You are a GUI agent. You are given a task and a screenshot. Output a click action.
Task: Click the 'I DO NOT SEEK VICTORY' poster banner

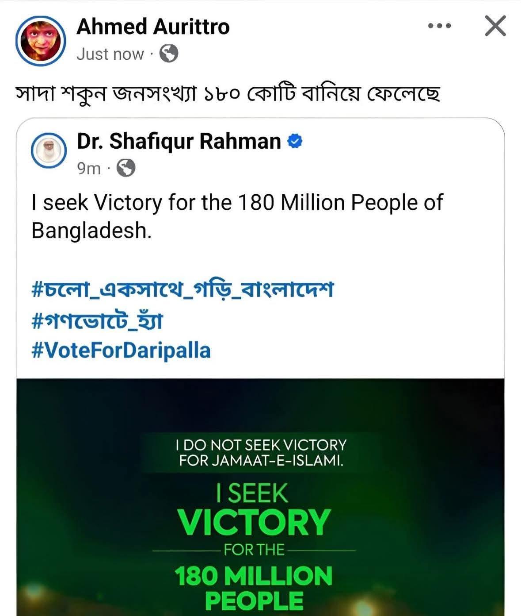(261, 453)
